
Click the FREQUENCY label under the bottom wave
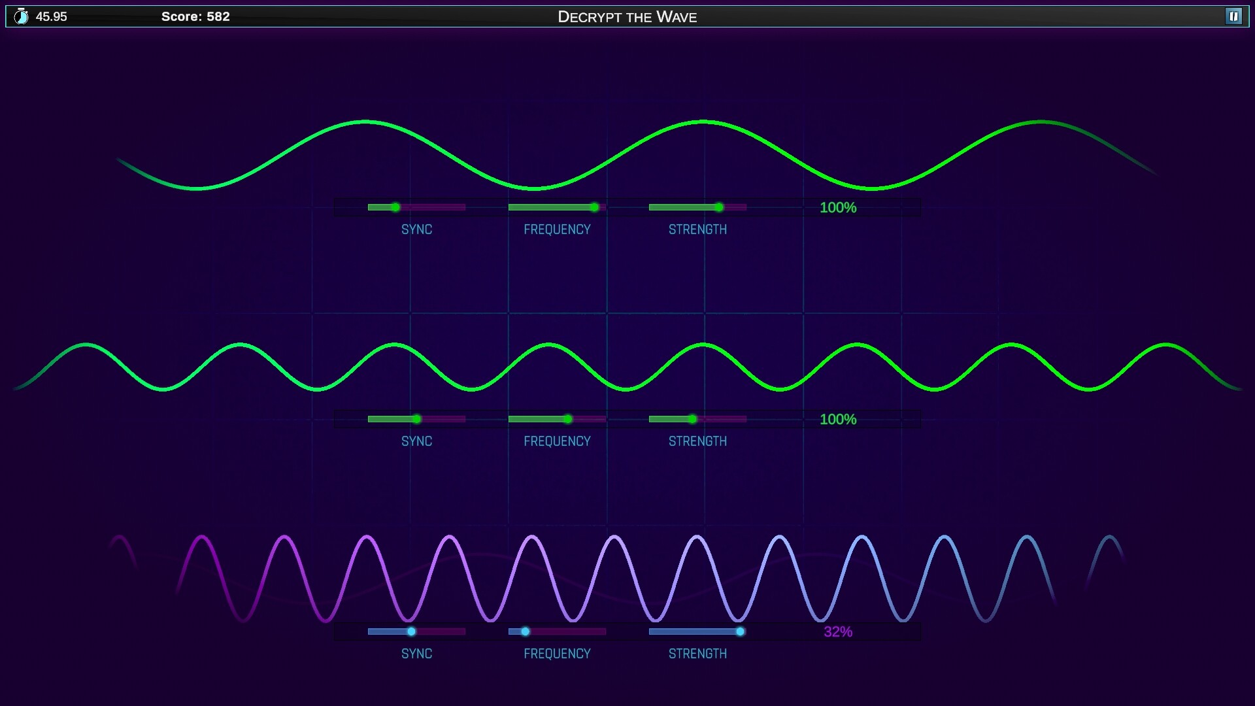click(557, 653)
